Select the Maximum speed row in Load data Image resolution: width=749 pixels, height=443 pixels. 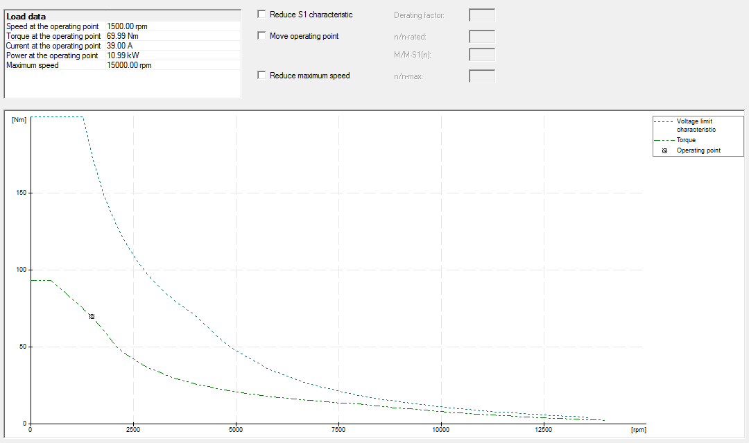click(76, 65)
